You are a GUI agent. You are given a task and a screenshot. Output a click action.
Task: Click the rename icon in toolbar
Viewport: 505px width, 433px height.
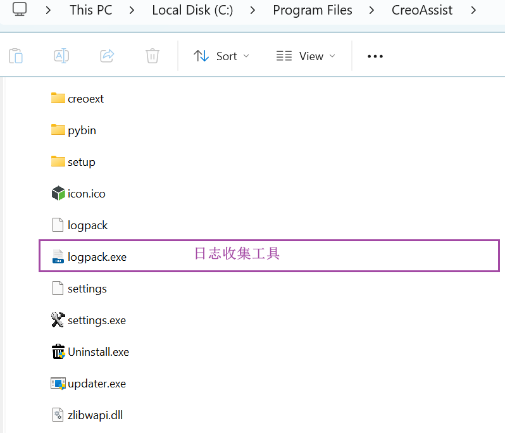[61, 56]
